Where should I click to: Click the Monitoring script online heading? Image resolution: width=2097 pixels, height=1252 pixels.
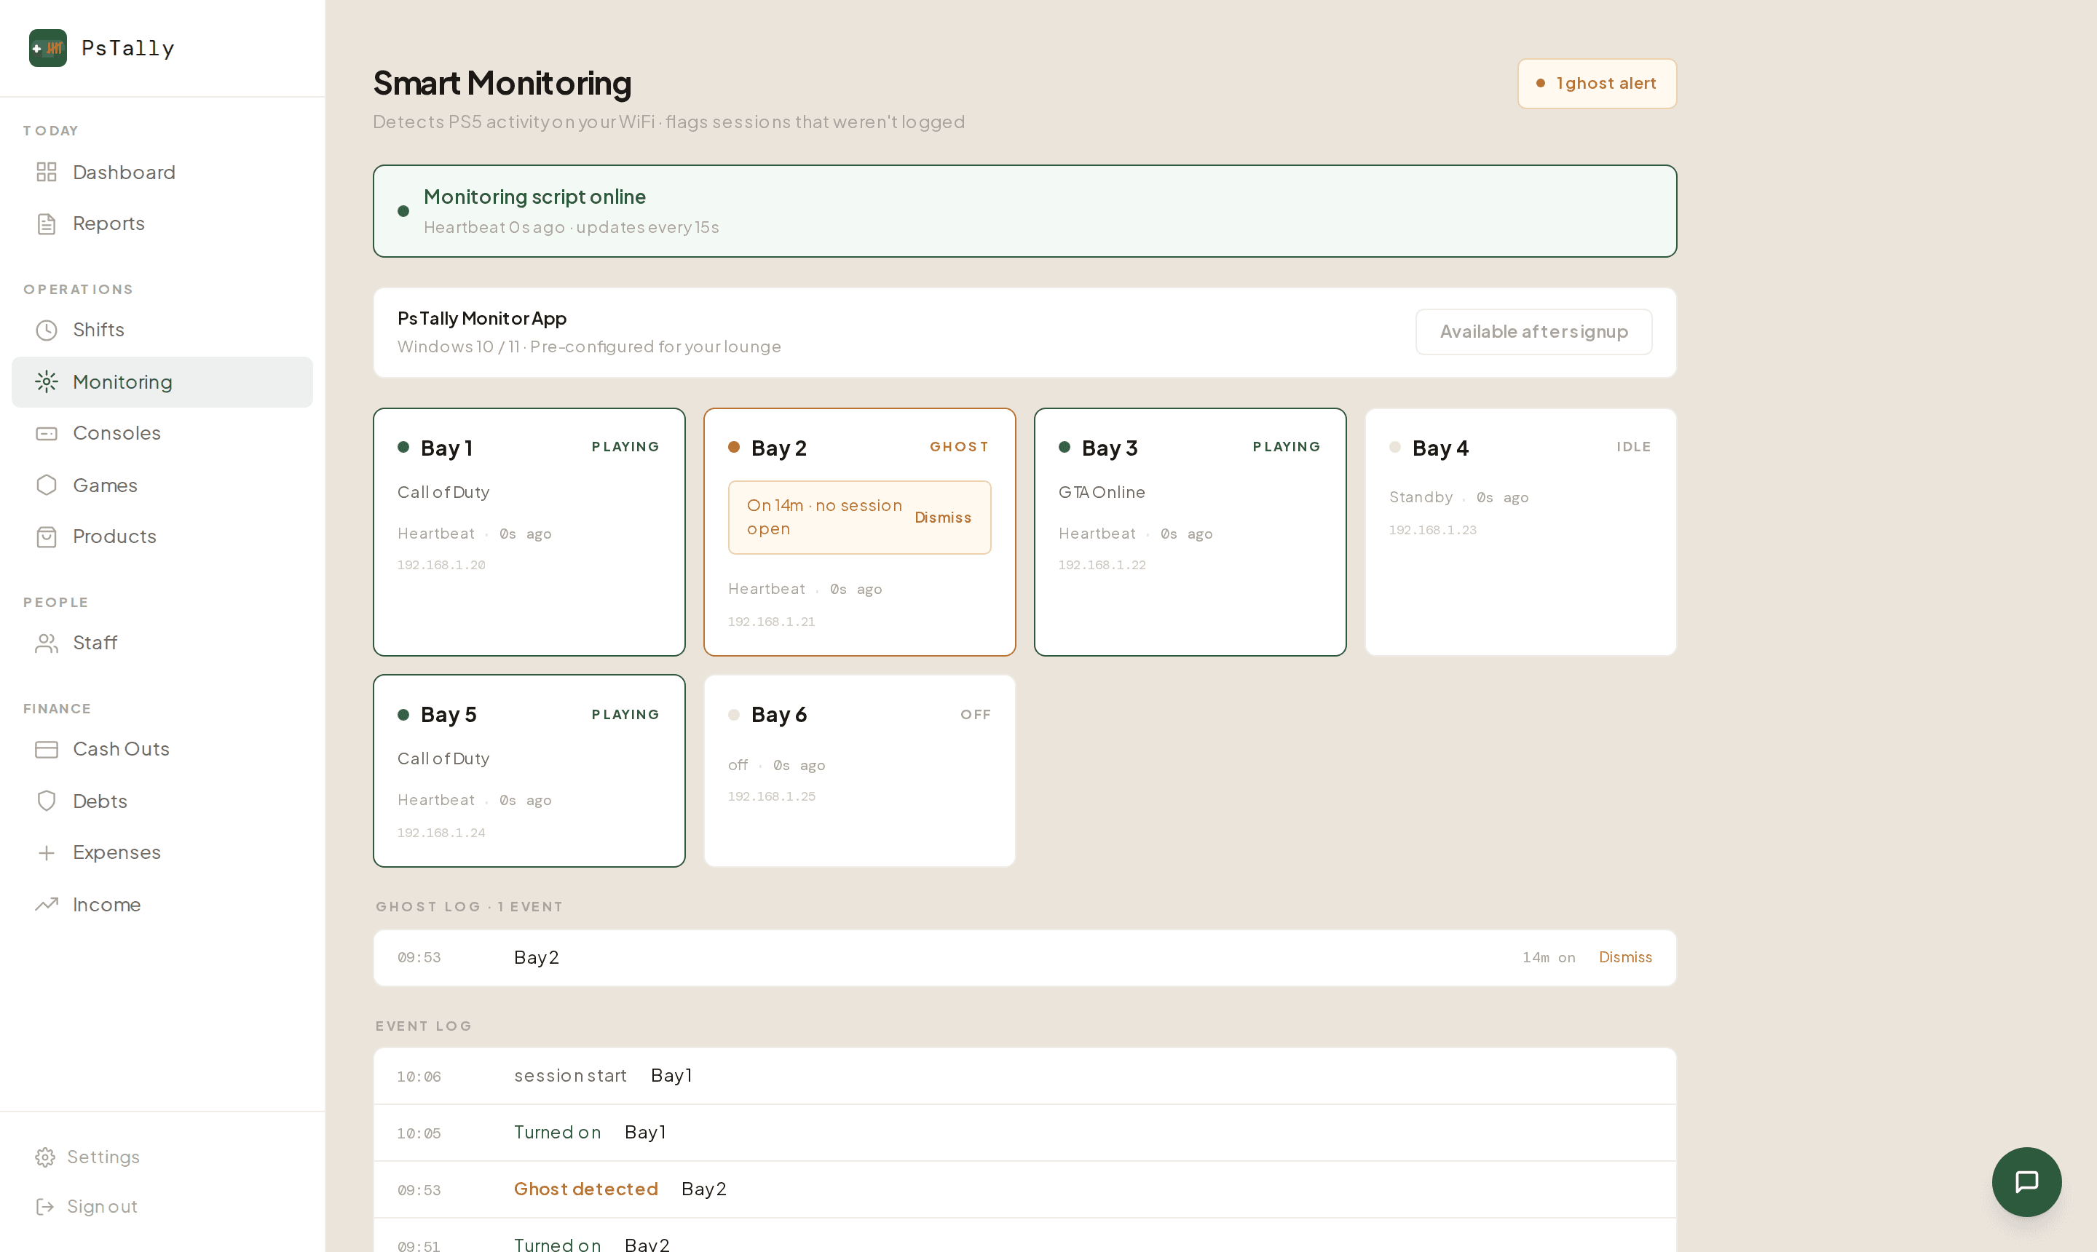(535, 197)
